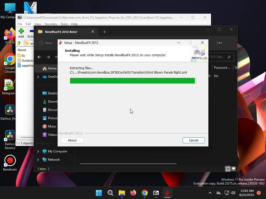
Task: Open the File menu in 7-Zip
Action: pos(20,24)
